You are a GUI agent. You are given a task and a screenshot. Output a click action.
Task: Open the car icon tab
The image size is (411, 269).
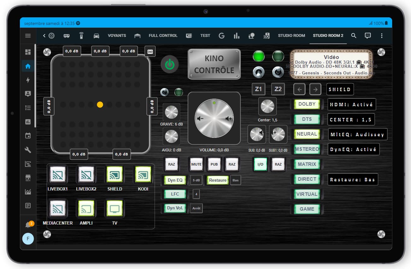pos(97,36)
